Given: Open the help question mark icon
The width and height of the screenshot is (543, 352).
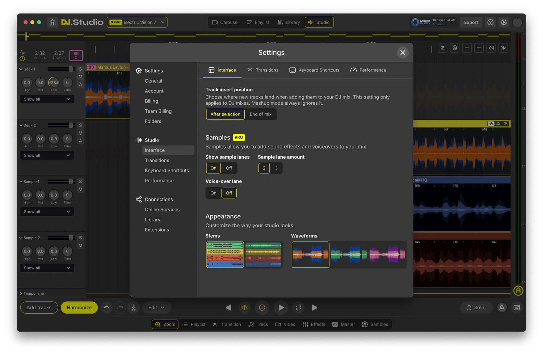Looking at the screenshot, I should coord(490,22).
